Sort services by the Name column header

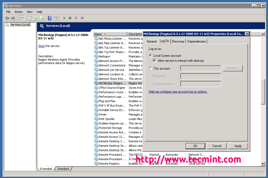[x=98, y=34]
